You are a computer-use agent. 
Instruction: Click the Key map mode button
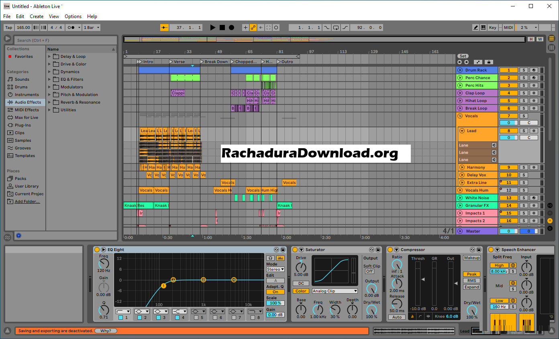(493, 27)
